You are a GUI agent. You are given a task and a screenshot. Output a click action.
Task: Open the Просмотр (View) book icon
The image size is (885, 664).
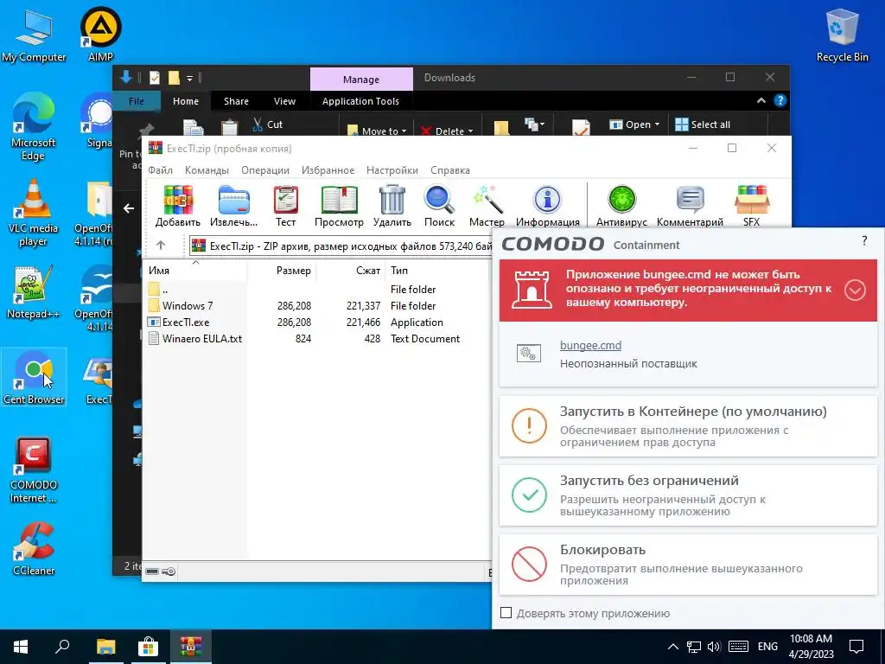tap(339, 206)
